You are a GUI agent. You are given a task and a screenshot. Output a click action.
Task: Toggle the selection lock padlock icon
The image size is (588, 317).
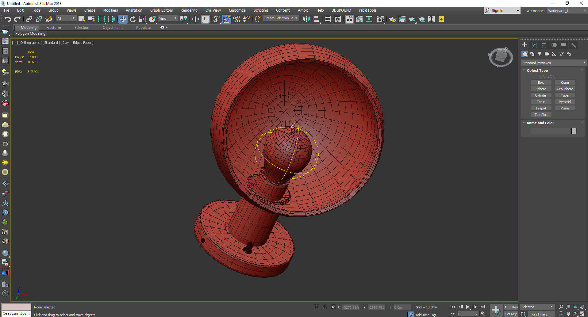click(x=325, y=307)
